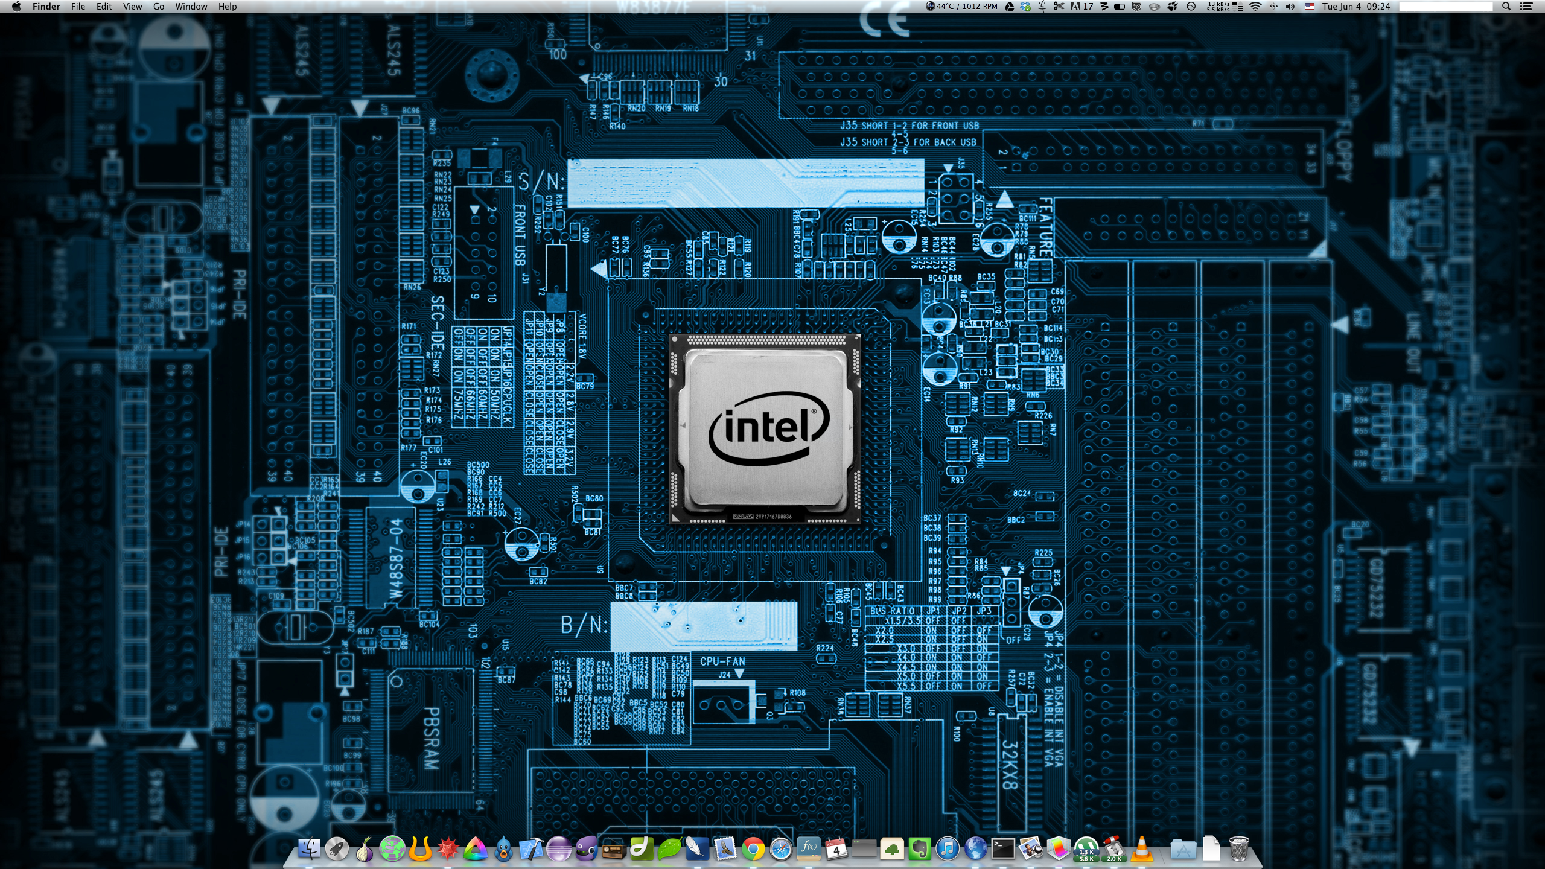The width and height of the screenshot is (1545, 869).
Task: Open the View menu
Action: [132, 6]
